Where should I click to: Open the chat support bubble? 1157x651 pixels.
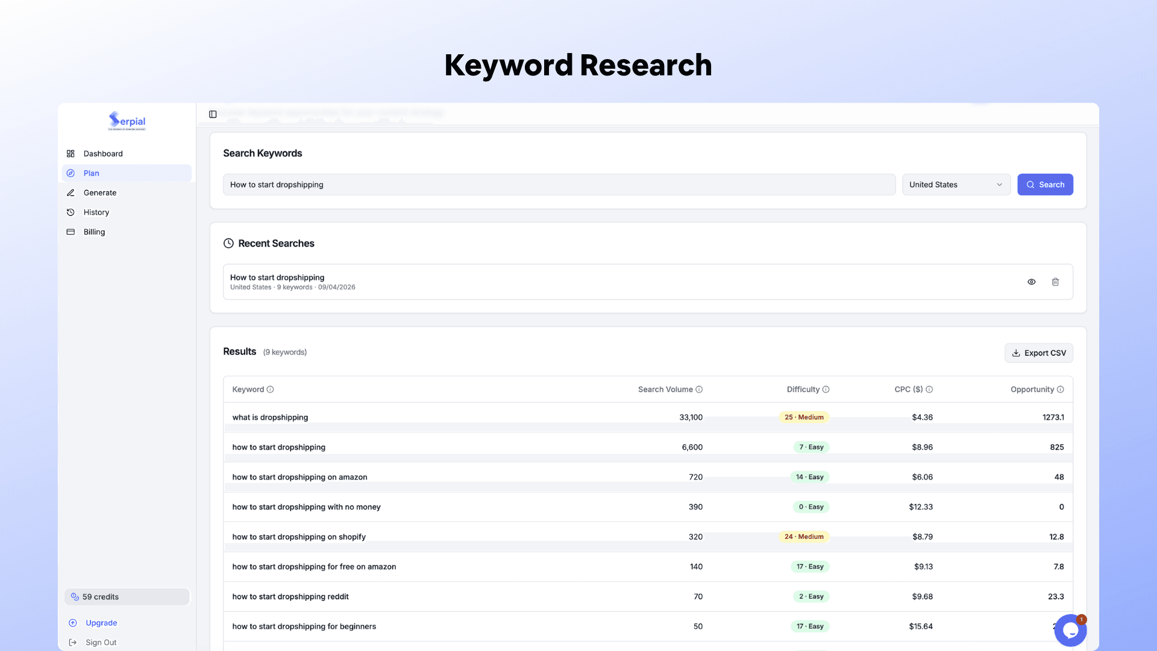(1070, 631)
